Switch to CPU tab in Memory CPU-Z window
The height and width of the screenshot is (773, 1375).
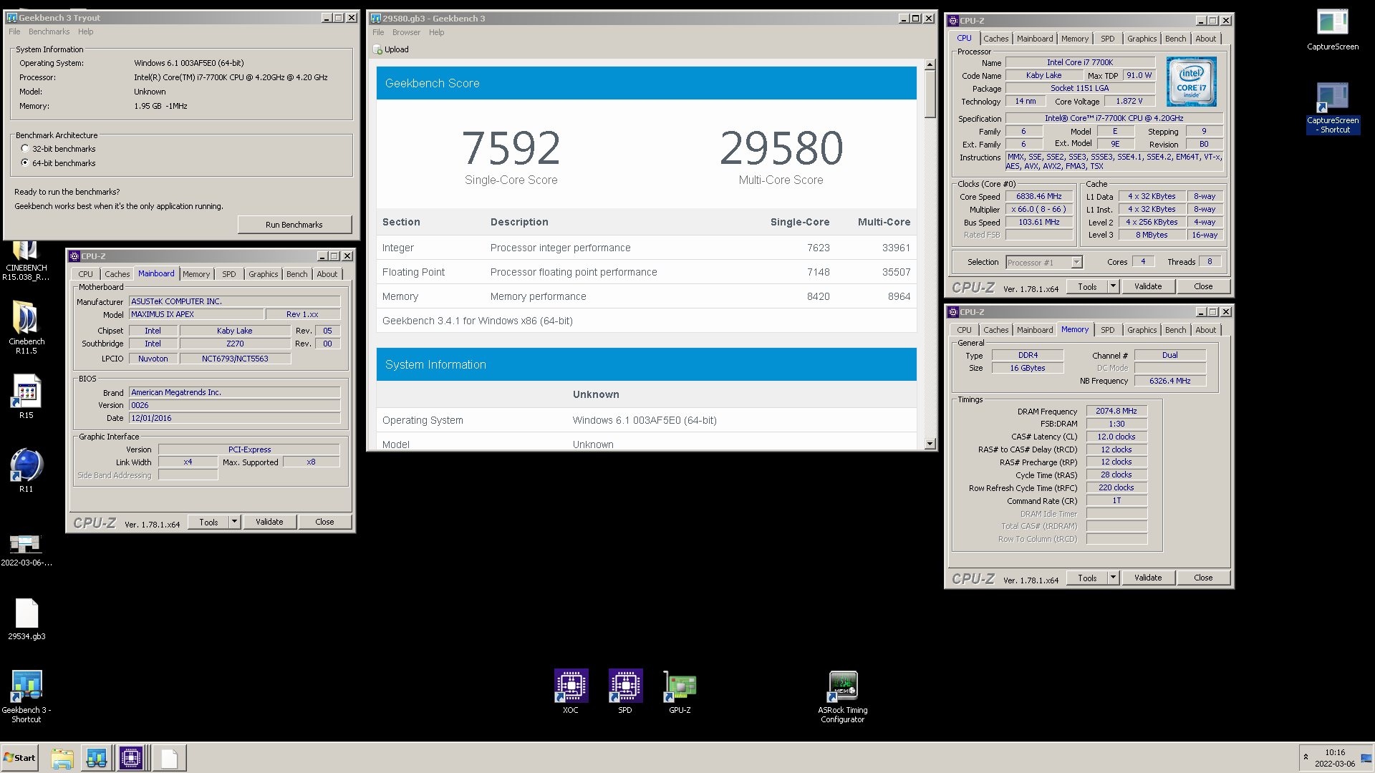coord(964,330)
